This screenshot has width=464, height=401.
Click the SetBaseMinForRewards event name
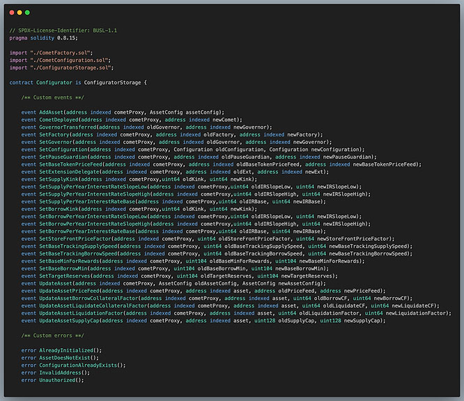(69, 261)
